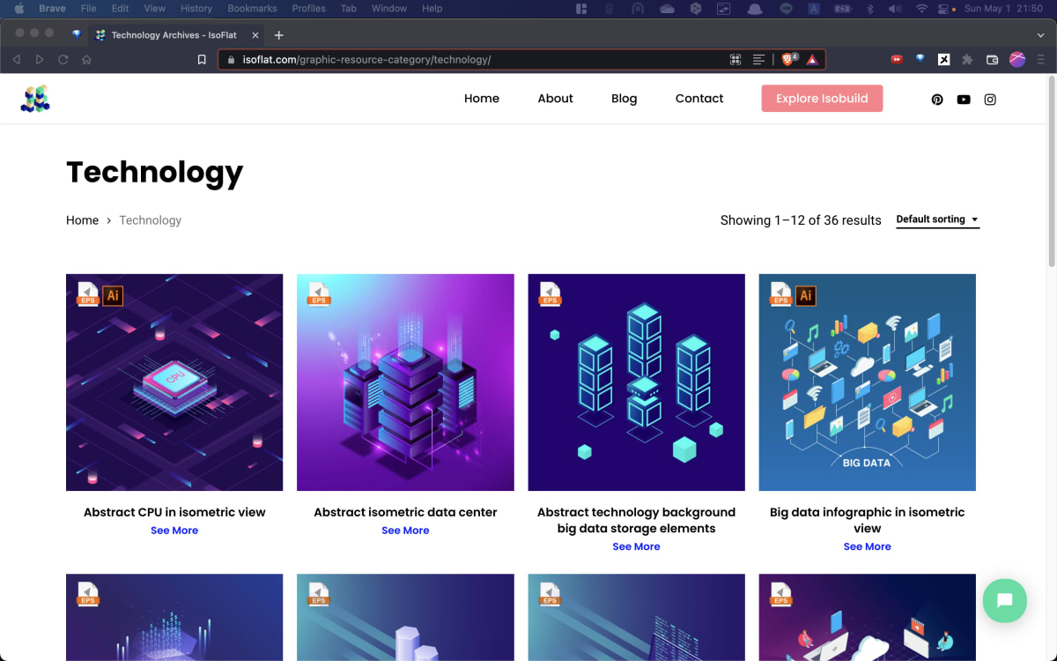Click the Explore Isobuild button
The image size is (1057, 661).
(822, 99)
